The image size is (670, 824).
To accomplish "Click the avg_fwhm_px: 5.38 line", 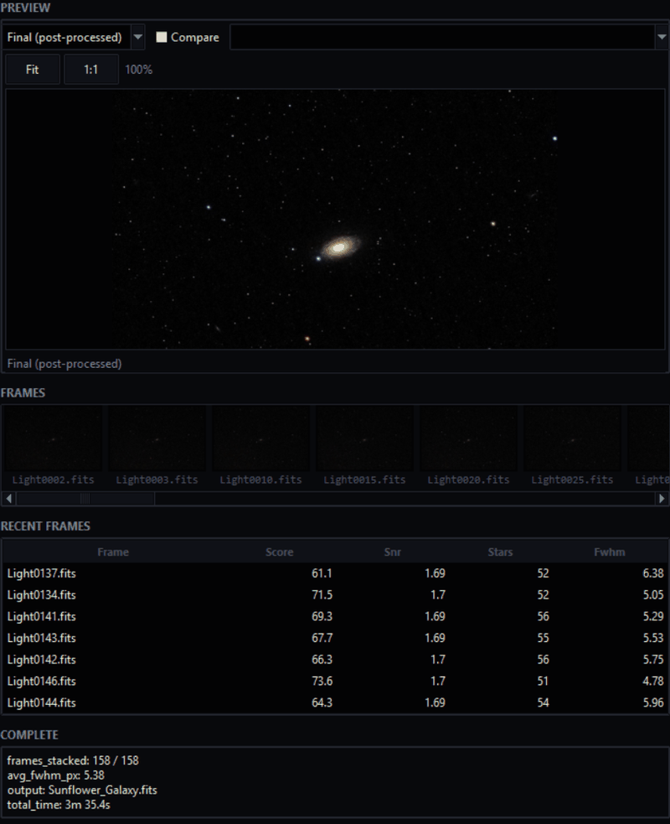I will 55,775.
